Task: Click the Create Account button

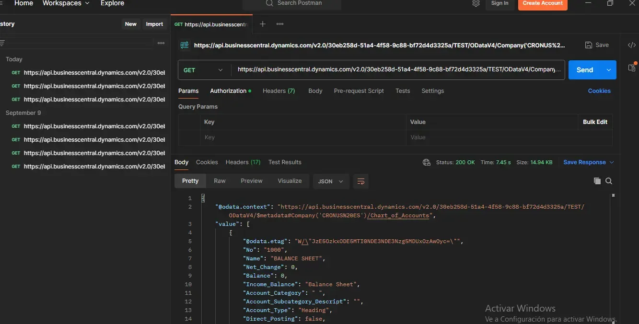Action: (543, 4)
